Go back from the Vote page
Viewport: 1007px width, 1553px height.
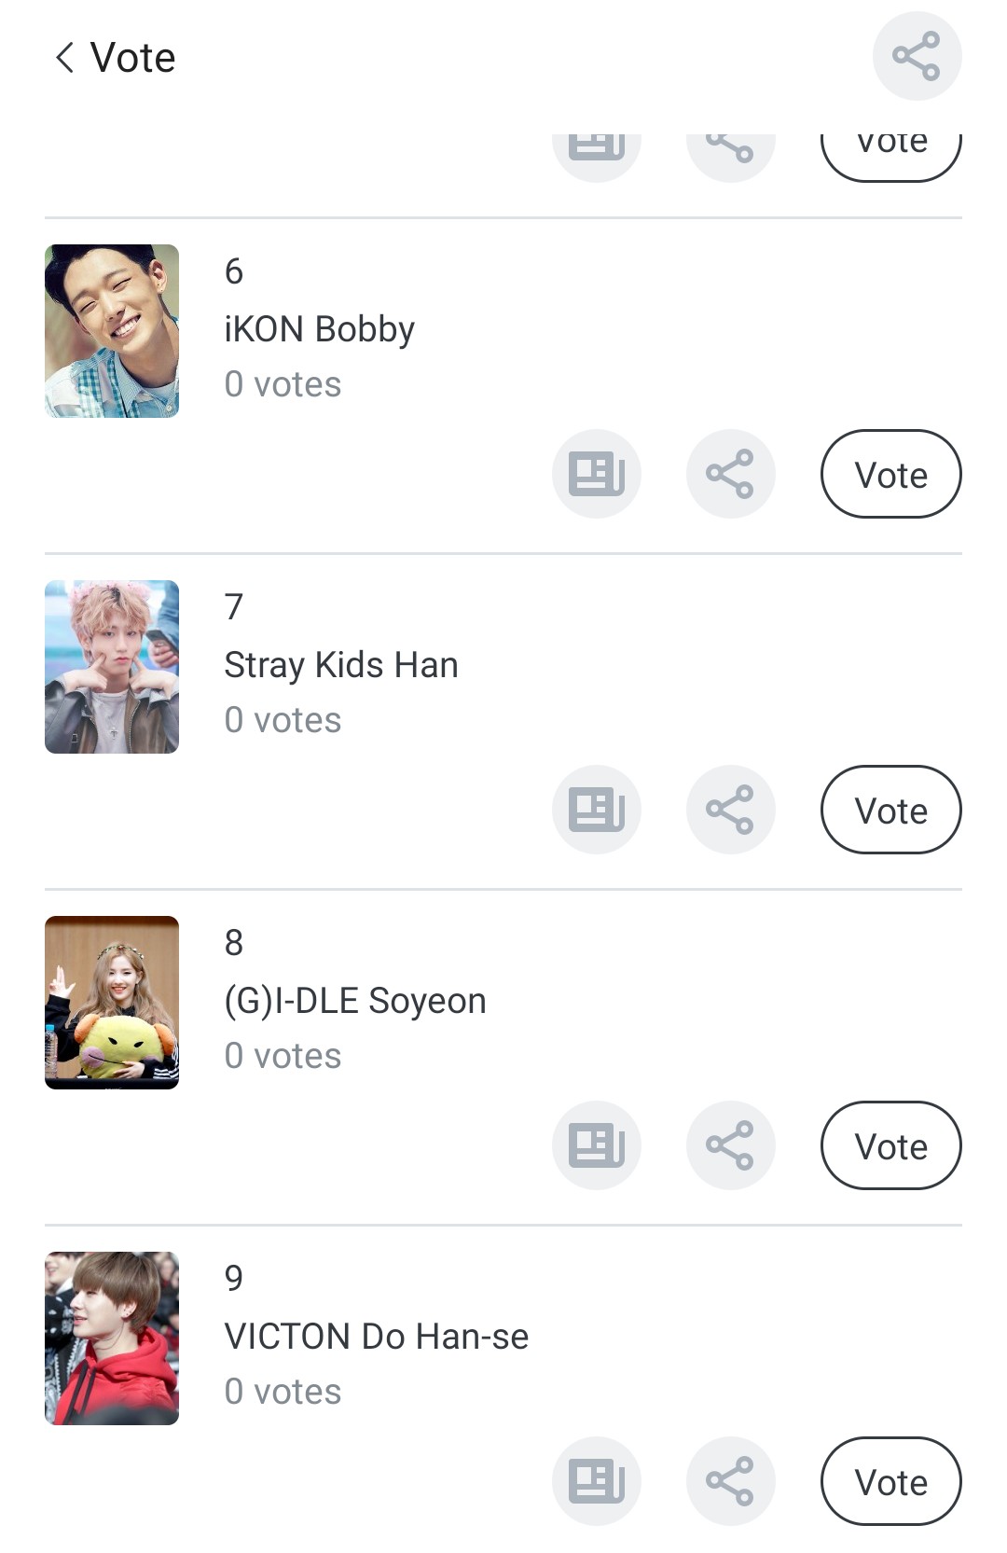pyautogui.click(x=64, y=58)
